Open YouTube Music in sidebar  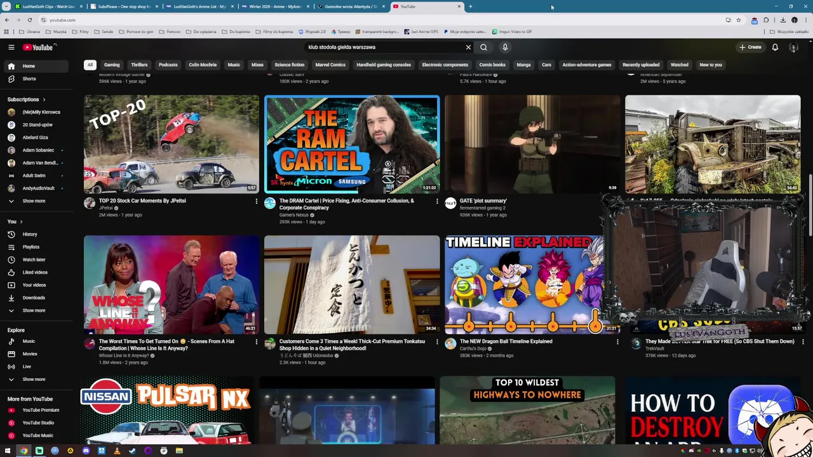39,435
